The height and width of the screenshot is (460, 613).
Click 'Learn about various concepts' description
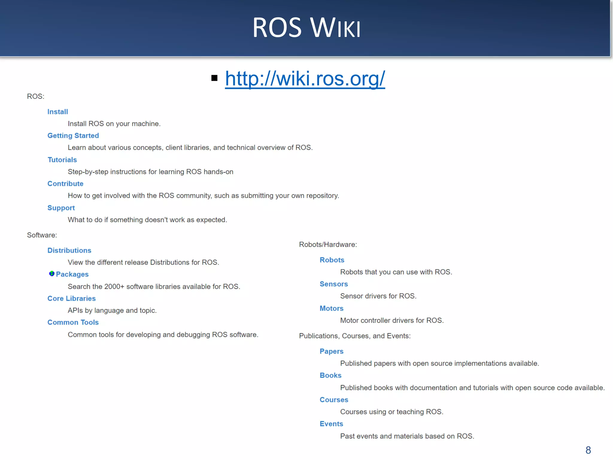pos(190,148)
